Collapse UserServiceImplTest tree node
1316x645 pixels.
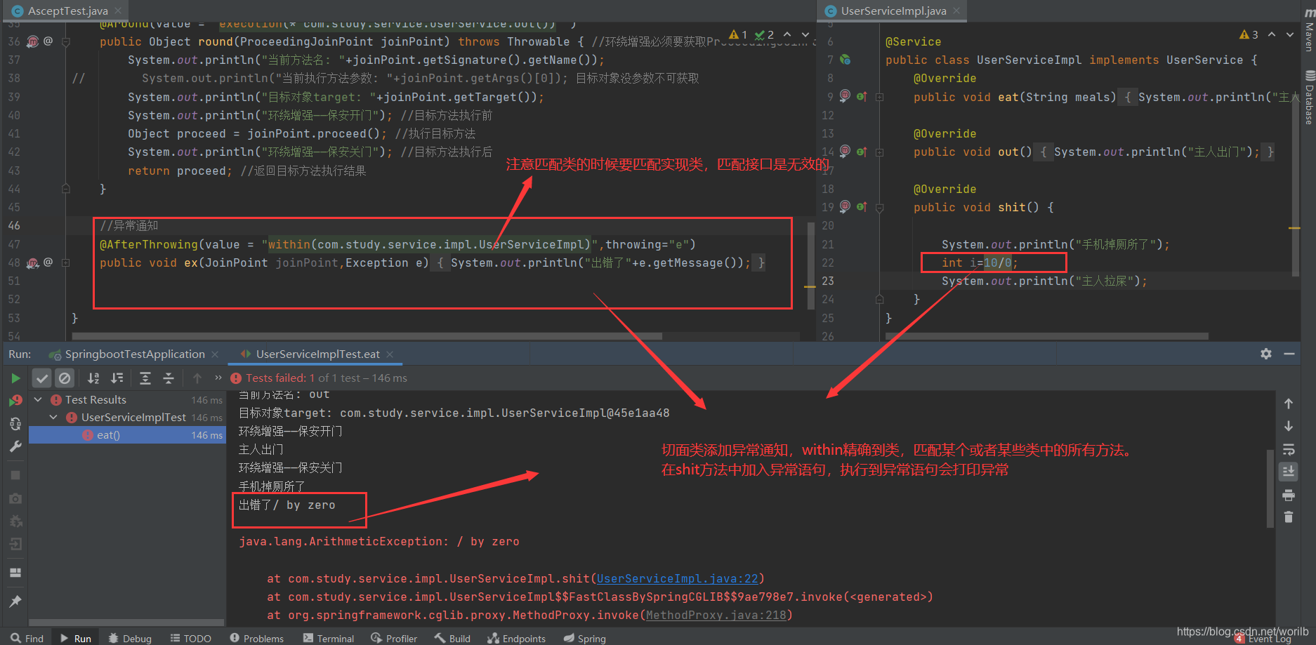53,418
